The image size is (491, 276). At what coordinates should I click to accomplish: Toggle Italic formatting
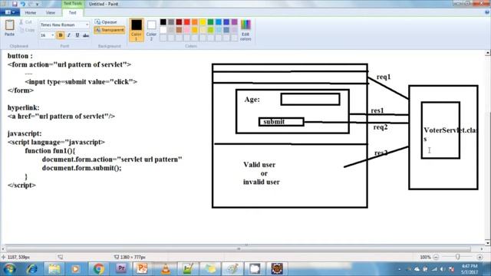[69, 35]
